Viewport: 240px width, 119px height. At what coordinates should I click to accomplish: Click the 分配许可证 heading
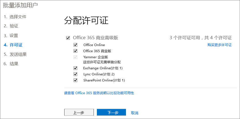point(86,20)
